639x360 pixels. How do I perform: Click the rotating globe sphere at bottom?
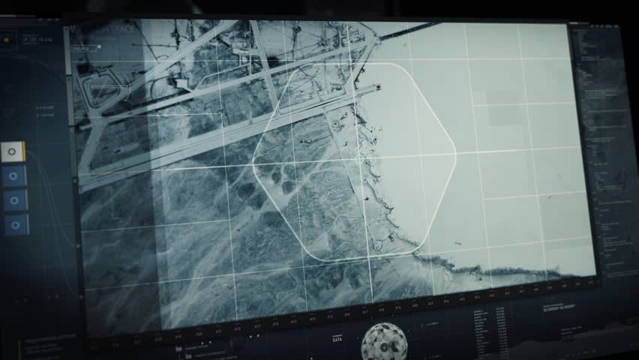coord(384,343)
